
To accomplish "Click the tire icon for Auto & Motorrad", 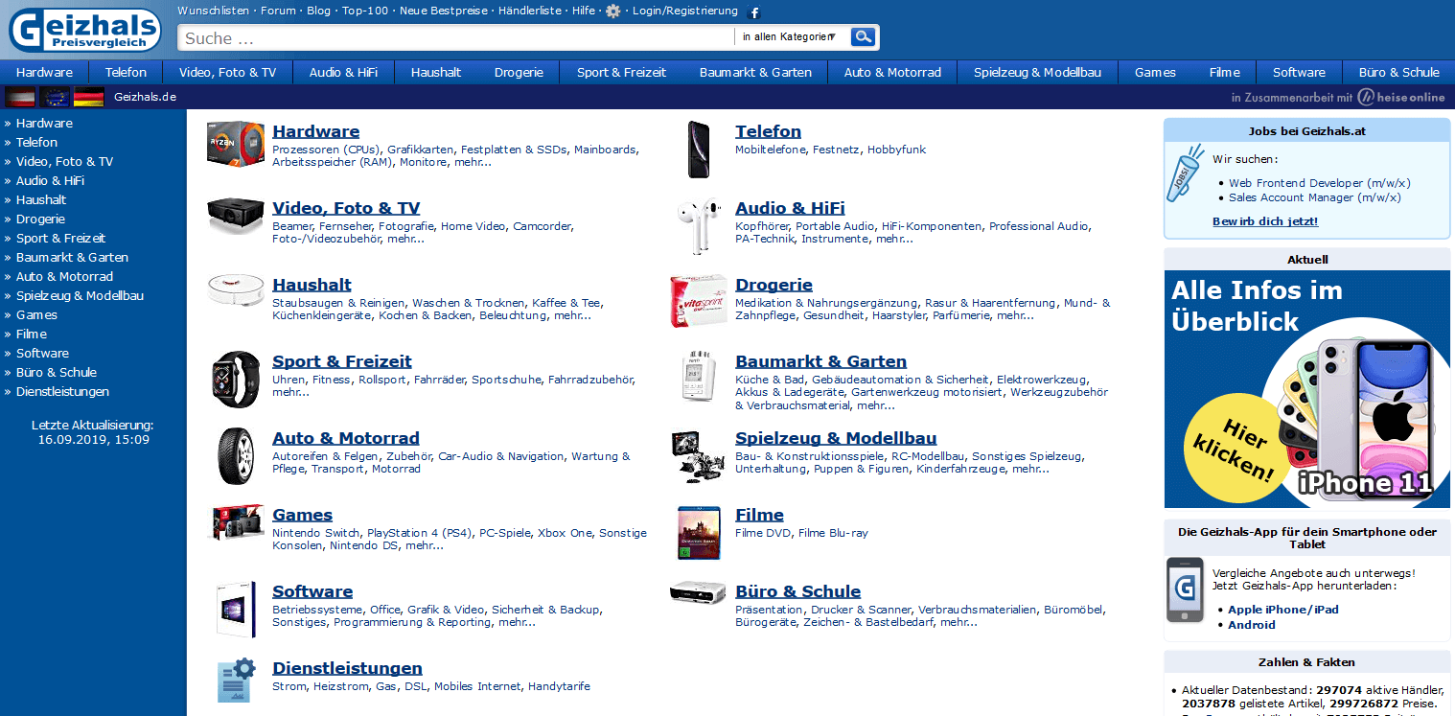I will [236, 454].
